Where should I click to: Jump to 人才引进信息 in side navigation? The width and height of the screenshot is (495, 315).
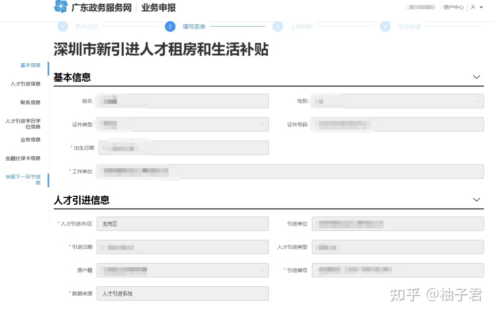click(25, 84)
